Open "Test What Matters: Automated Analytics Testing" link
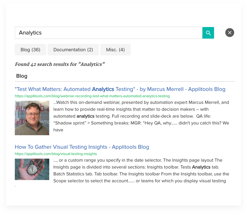The width and height of the screenshot is (247, 214). point(120,89)
